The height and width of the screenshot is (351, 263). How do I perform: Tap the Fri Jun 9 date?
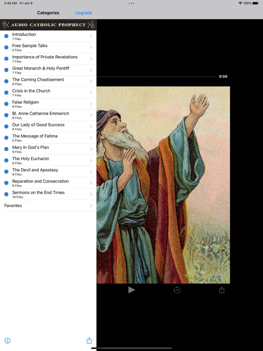(x=26, y=3)
